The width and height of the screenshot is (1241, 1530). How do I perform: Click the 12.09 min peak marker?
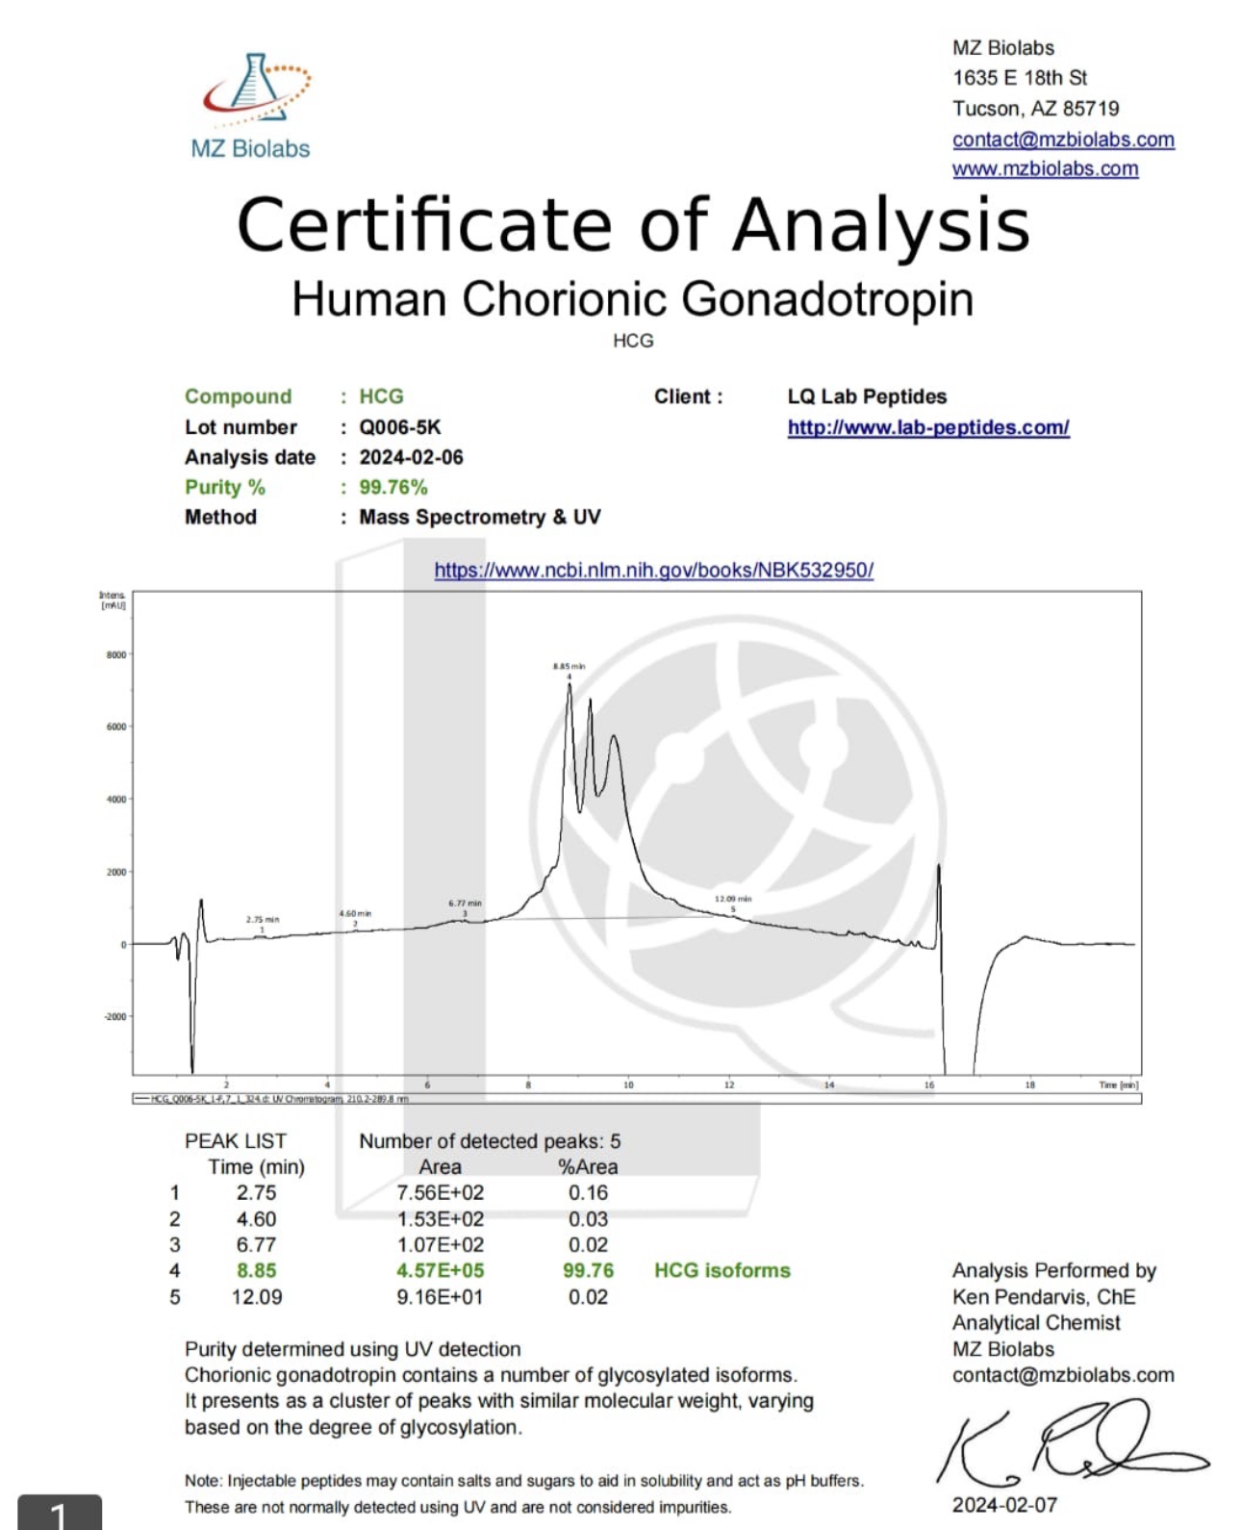pos(732,899)
